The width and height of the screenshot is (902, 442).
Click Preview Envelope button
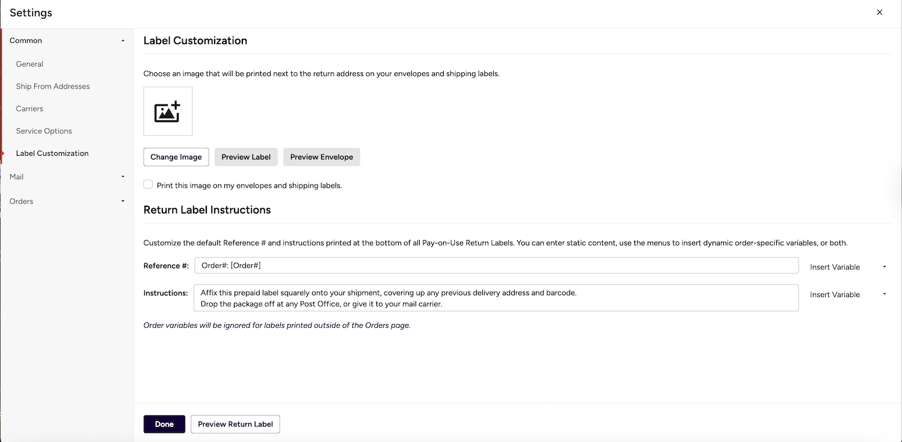322,157
